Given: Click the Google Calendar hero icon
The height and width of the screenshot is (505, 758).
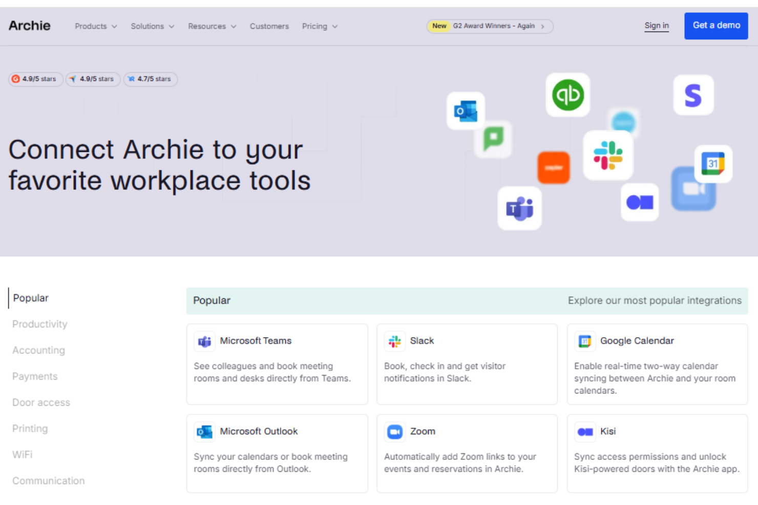Looking at the screenshot, I should (713, 164).
